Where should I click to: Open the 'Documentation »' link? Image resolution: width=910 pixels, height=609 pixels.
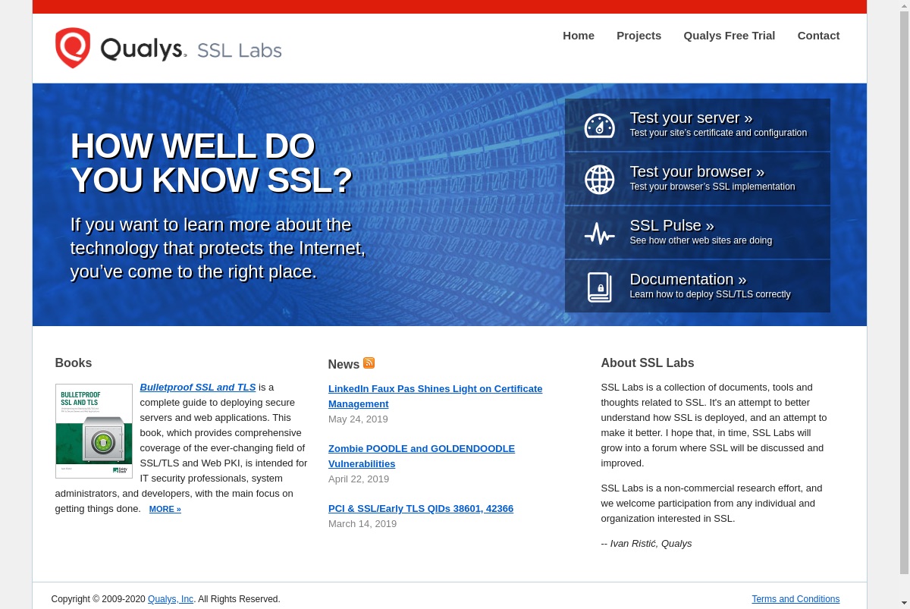[688, 279]
